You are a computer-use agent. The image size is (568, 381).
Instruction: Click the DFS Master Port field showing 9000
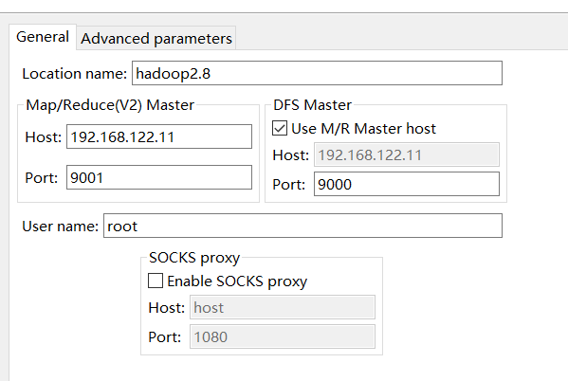[407, 184]
